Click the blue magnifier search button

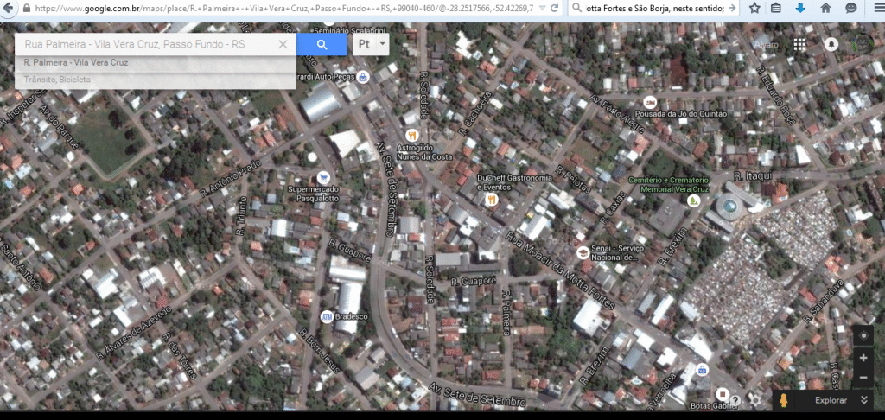click(x=322, y=45)
